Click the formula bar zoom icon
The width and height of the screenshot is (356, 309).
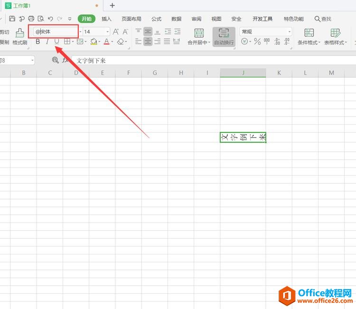coord(55,60)
